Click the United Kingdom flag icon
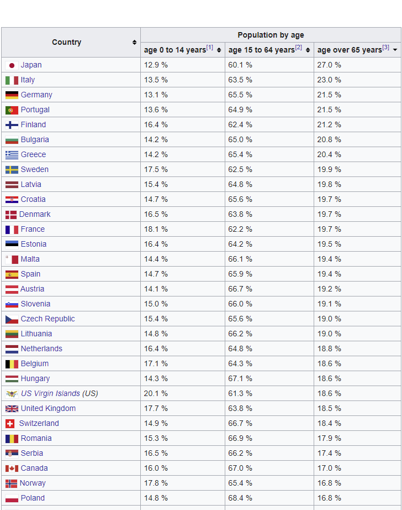This screenshot has height=510, width=402. tap(12, 409)
